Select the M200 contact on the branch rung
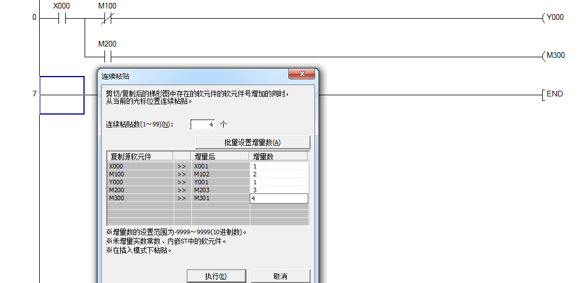Image resolution: width=583 pixels, height=283 pixels. point(107,56)
